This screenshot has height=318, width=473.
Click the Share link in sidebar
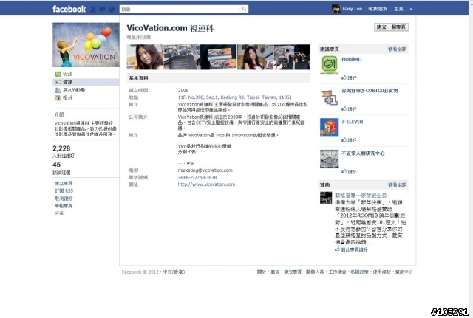pos(59,213)
